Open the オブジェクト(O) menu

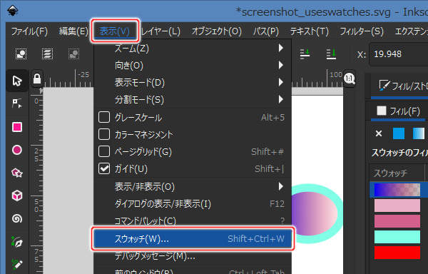click(217, 31)
